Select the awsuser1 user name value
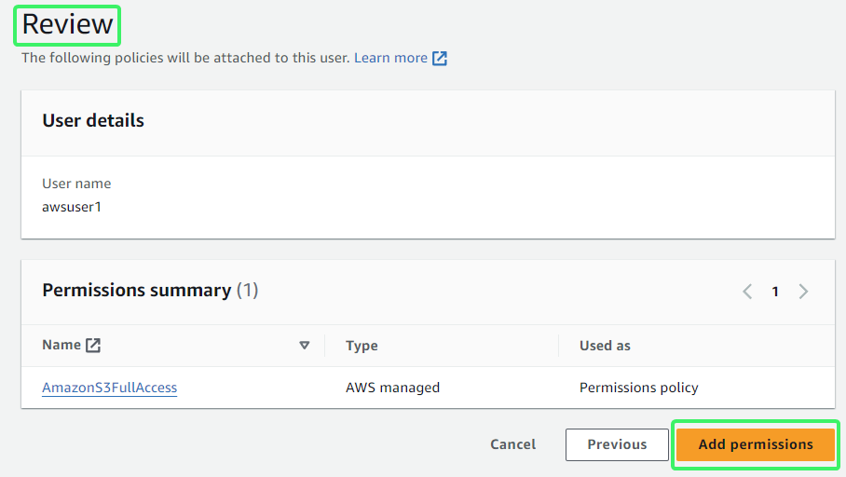The width and height of the screenshot is (846, 477). click(x=72, y=207)
